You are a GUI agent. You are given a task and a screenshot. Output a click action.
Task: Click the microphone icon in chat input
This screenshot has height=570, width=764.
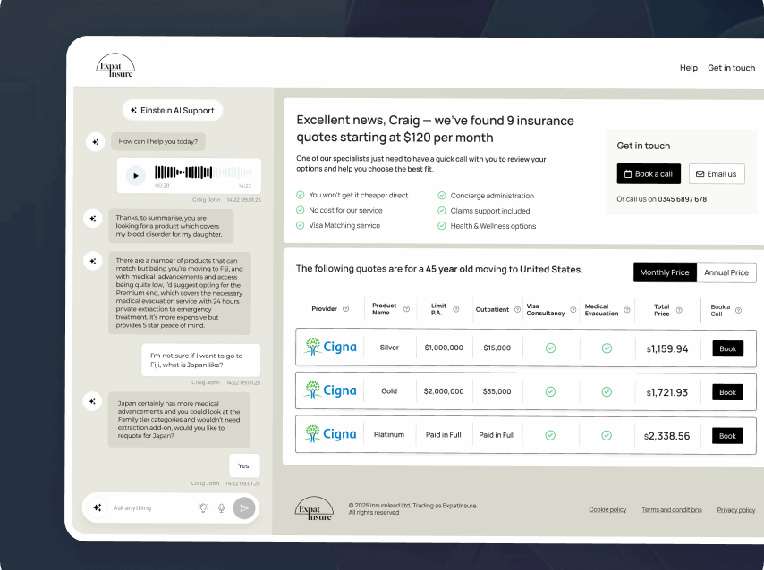tap(222, 507)
